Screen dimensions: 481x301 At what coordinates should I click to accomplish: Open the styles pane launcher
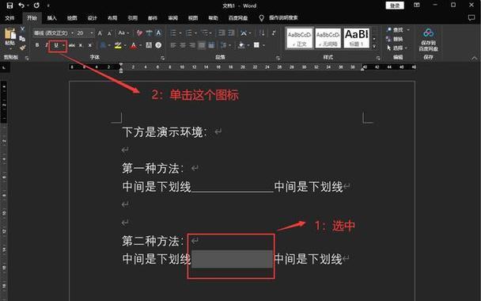(x=378, y=58)
